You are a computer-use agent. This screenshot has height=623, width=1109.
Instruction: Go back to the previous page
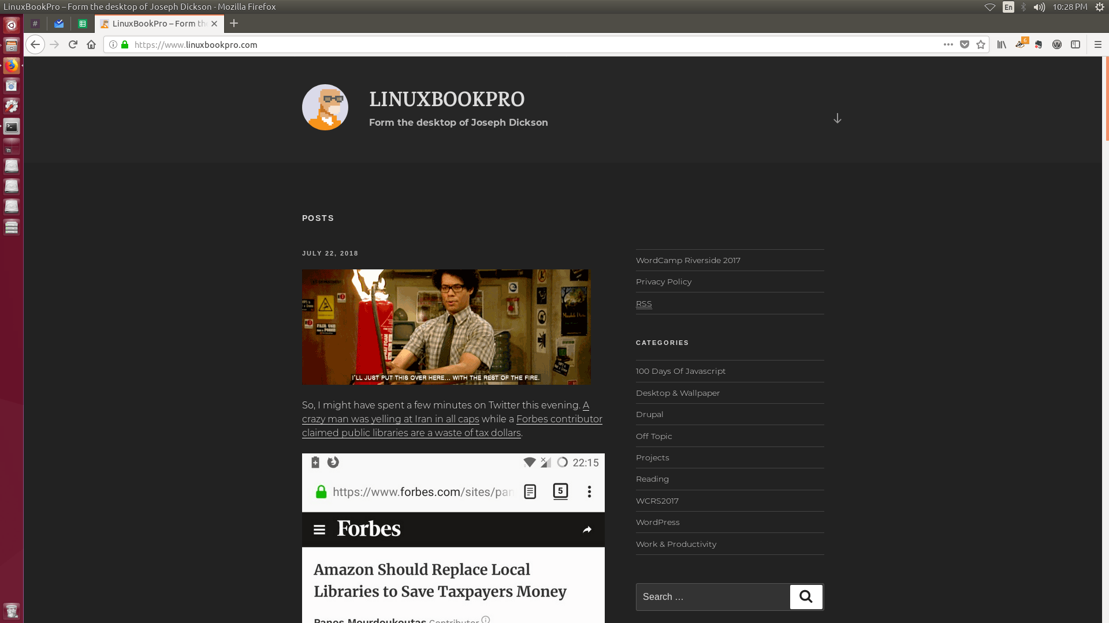click(35, 44)
